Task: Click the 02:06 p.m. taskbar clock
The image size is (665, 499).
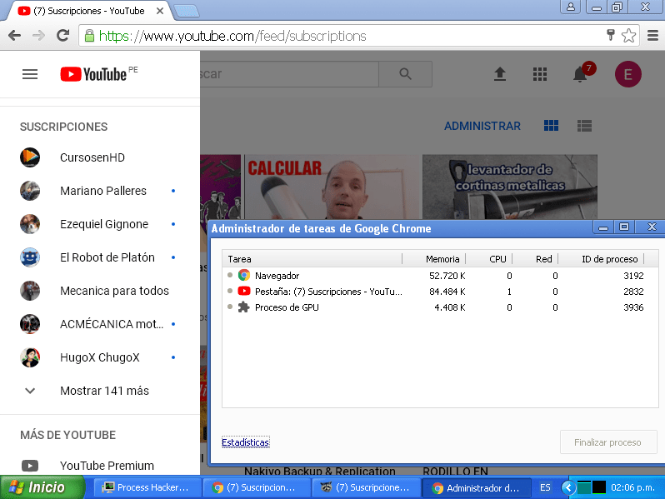Action: (632, 487)
